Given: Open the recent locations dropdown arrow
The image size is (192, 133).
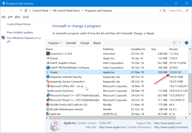Looking at the screenshot, I should tap(16, 11).
